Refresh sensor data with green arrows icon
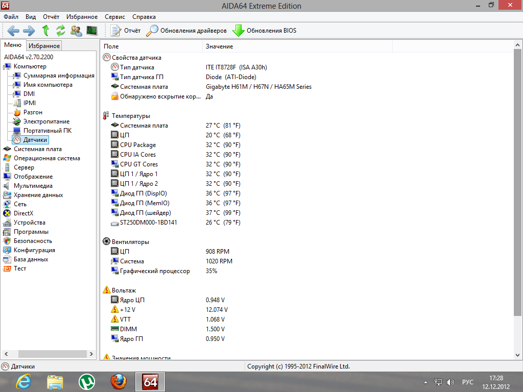 [60, 31]
